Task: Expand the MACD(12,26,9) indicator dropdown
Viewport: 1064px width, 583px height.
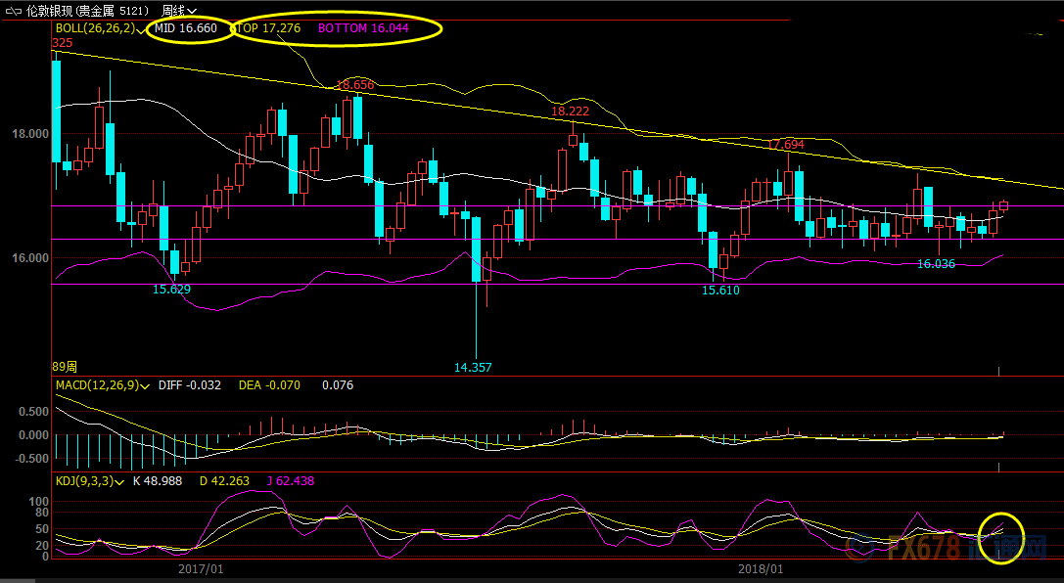Action: (x=145, y=385)
